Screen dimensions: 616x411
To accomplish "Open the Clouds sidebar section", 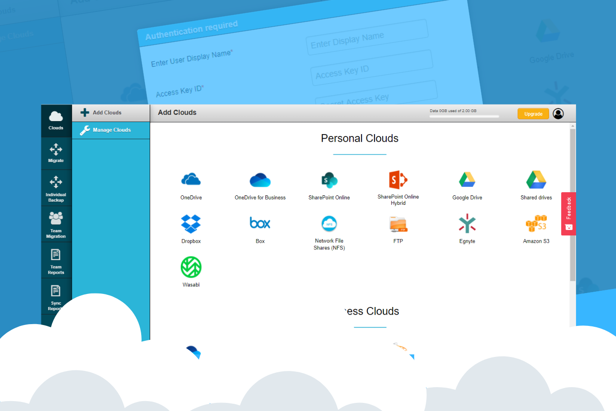I will coord(56,121).
